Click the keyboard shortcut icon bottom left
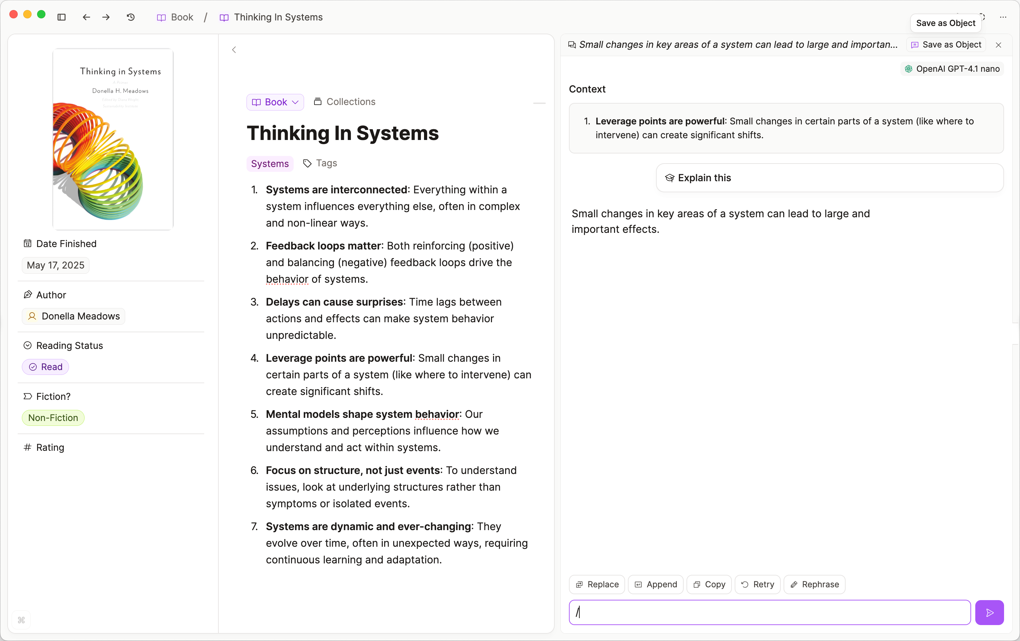The height and width of the screenshot is (641, 1020). [21, 620]
